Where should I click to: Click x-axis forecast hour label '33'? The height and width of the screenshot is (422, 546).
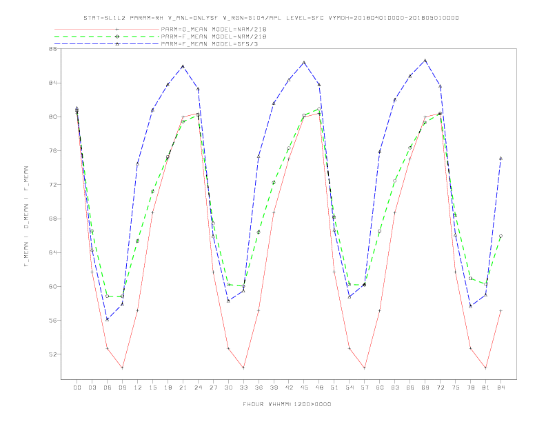pyautogui.click(x=244, y=388)
